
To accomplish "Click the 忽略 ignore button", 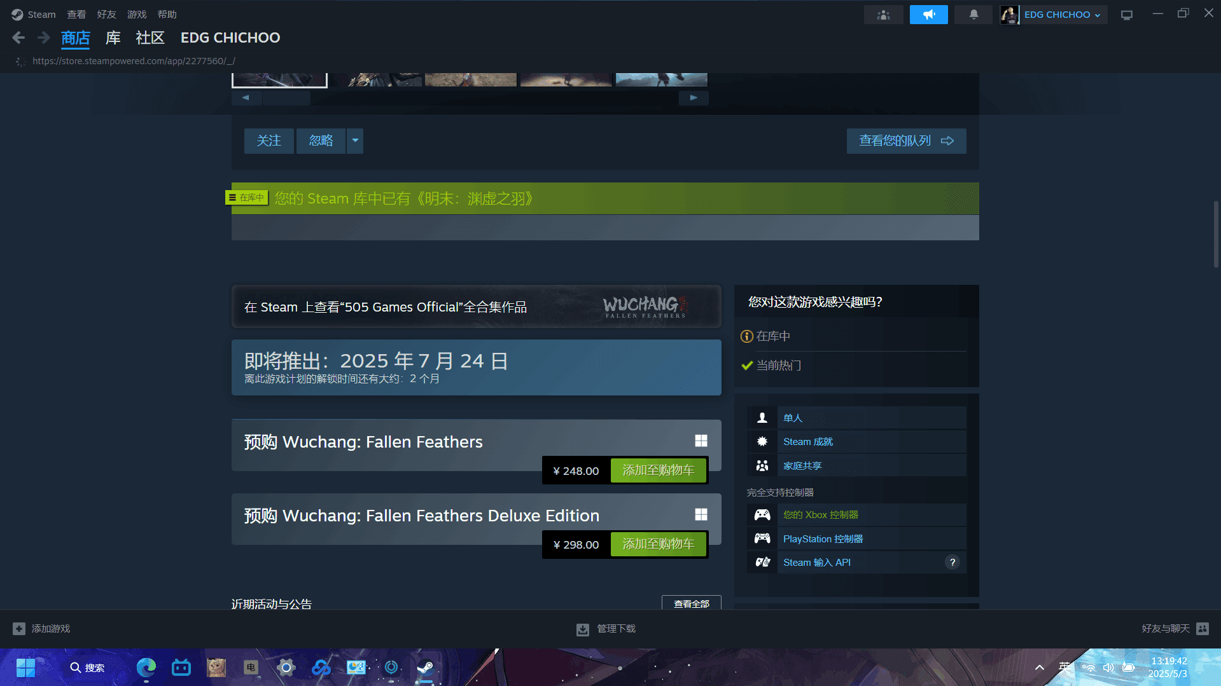I will pyautogui.click(x=321, y=141).
